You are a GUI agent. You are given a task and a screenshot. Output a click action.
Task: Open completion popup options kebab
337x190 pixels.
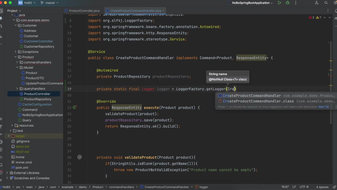pyautogui.click(x=336, y=107)
